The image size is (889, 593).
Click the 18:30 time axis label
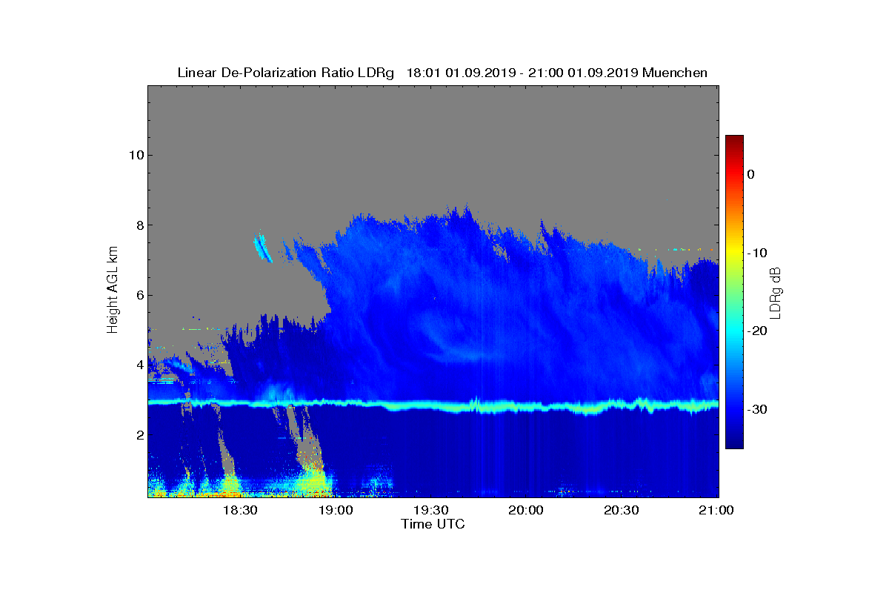tap(239, 511)
